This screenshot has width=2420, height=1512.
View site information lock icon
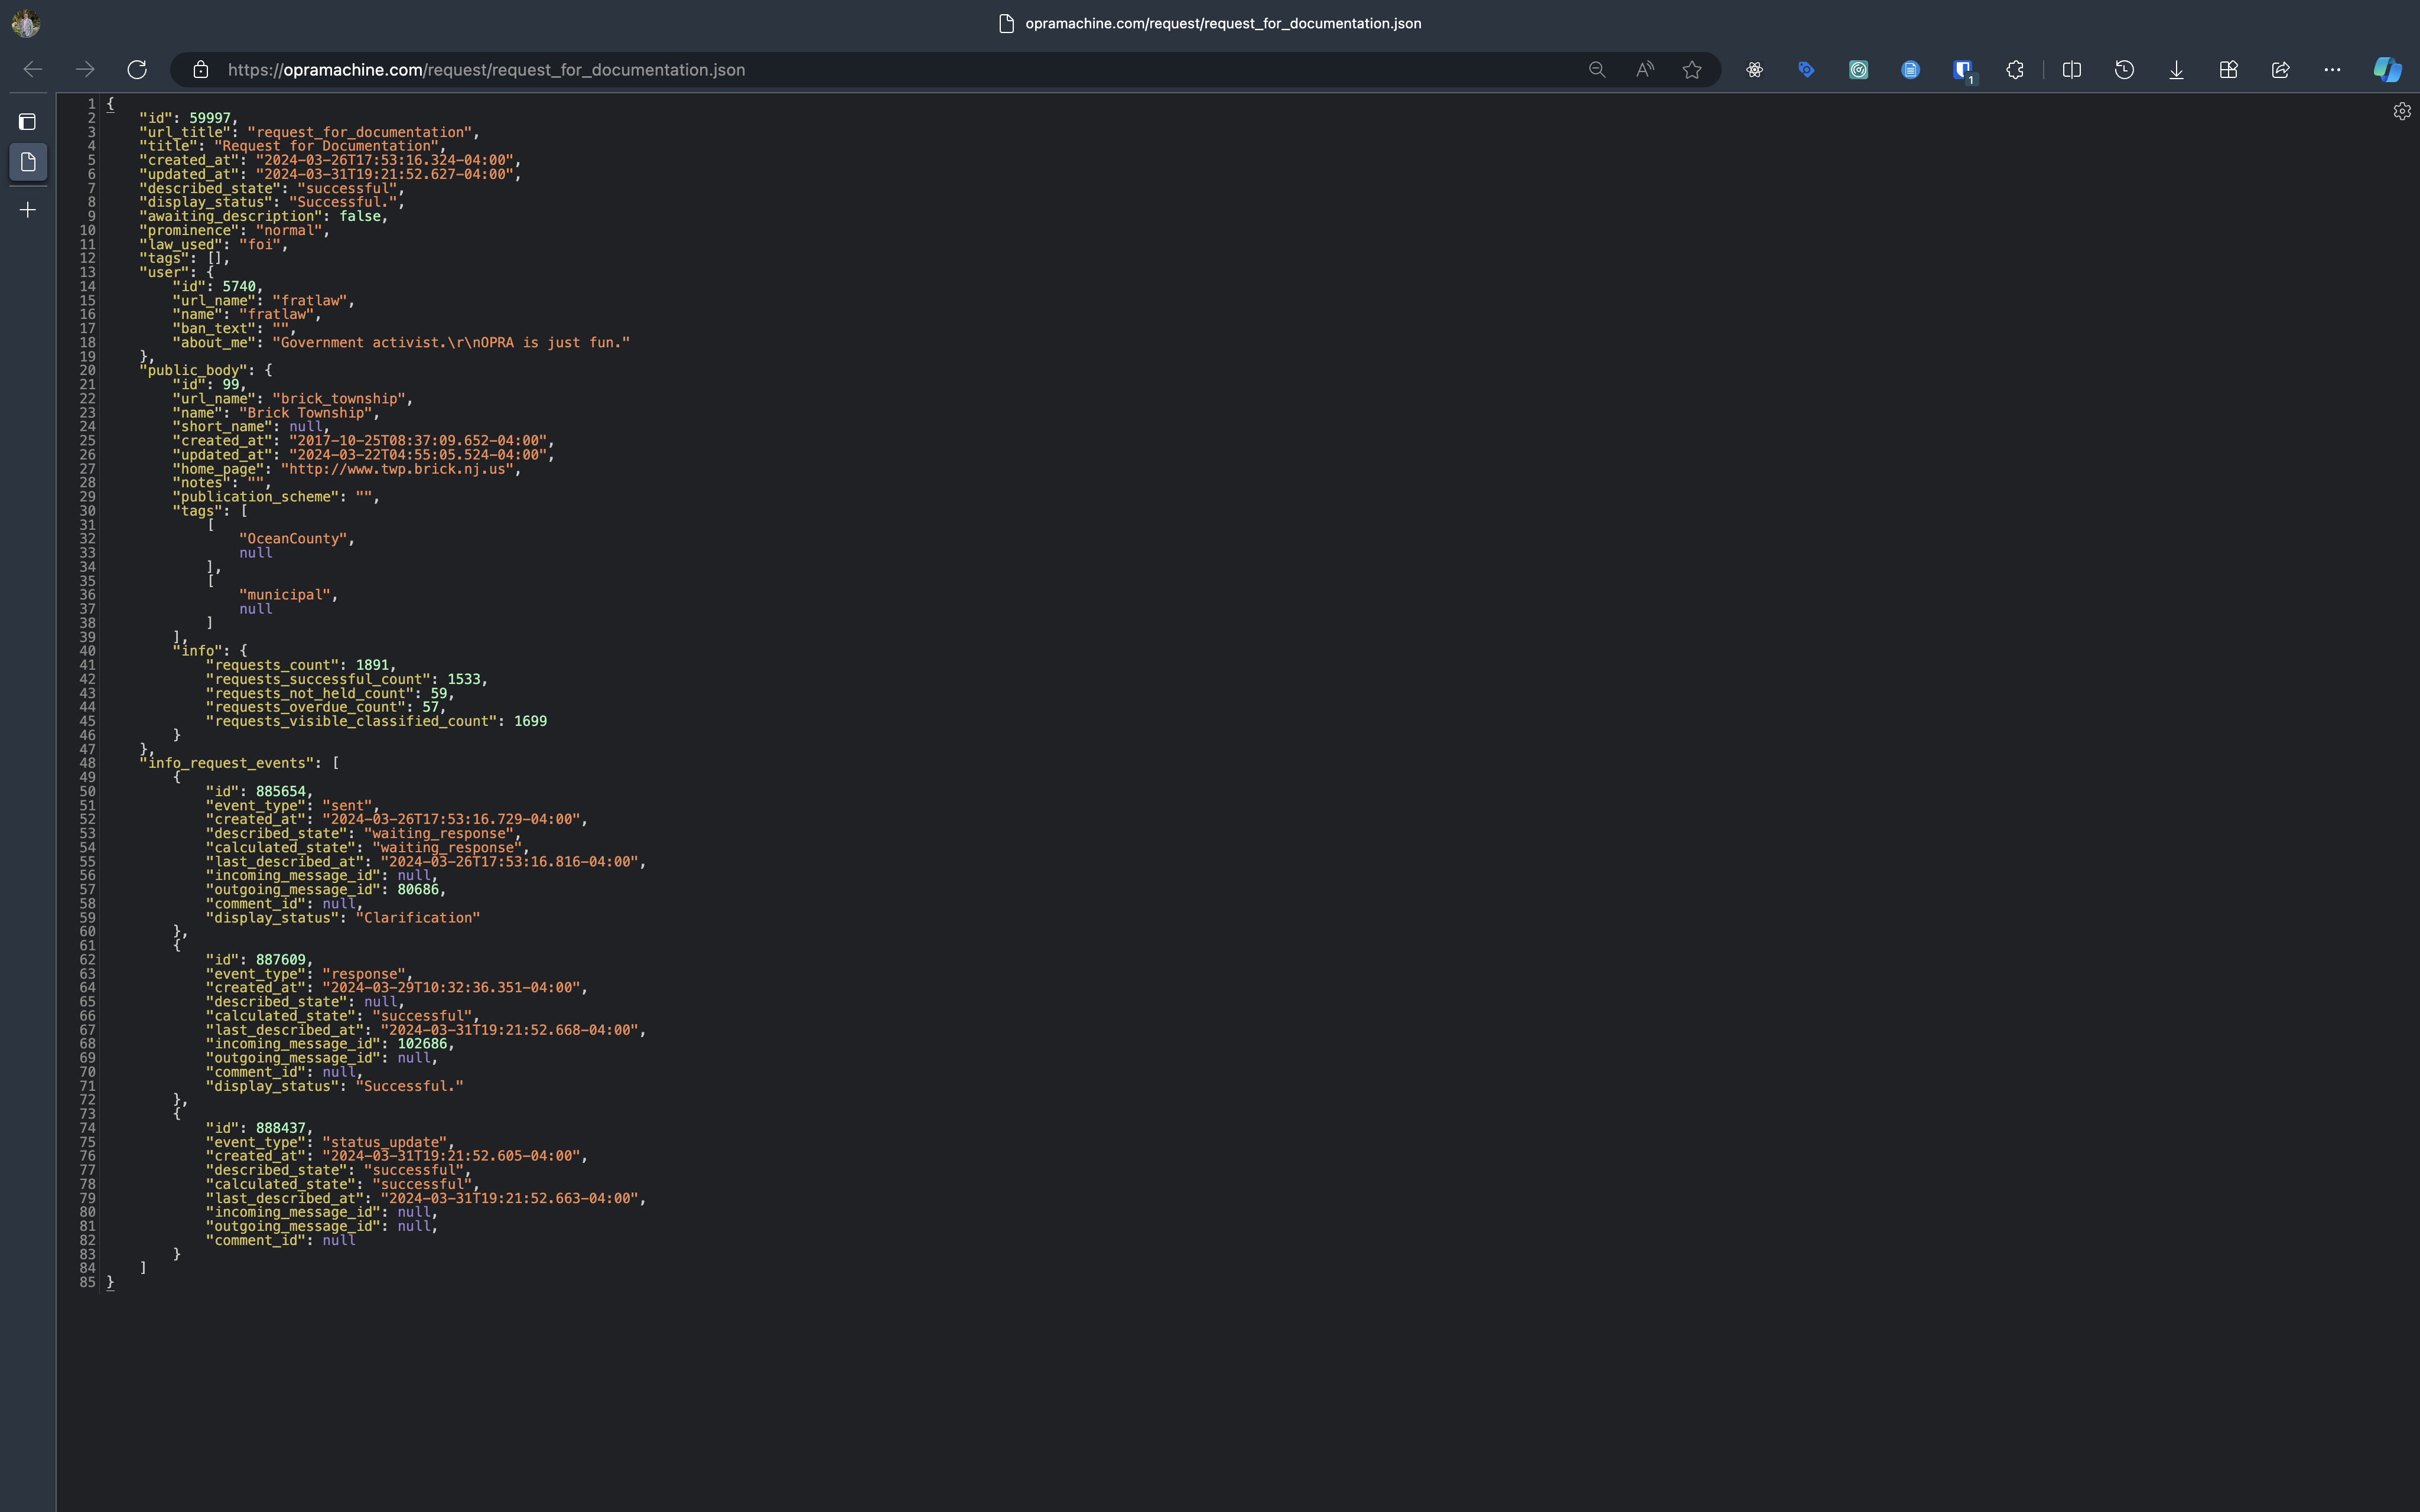pyautogui.click(x=201, y=70)
